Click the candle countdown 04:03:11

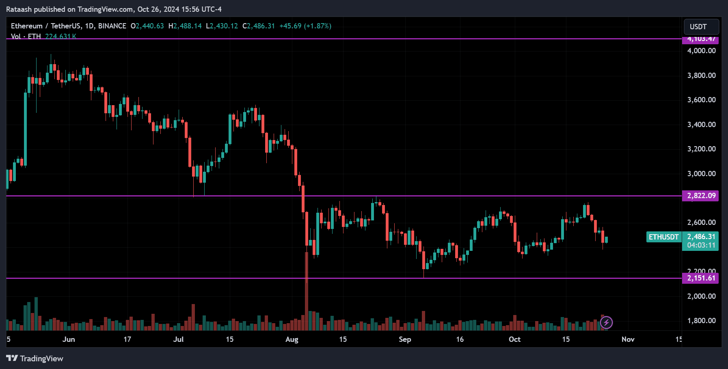pyautogui.click(x=701, y=246)
